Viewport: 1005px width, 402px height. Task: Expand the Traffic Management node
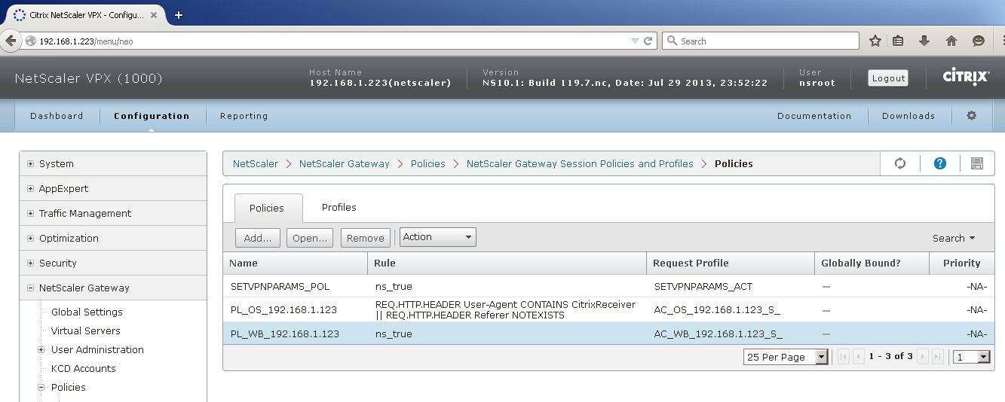(x=31, y=213)
